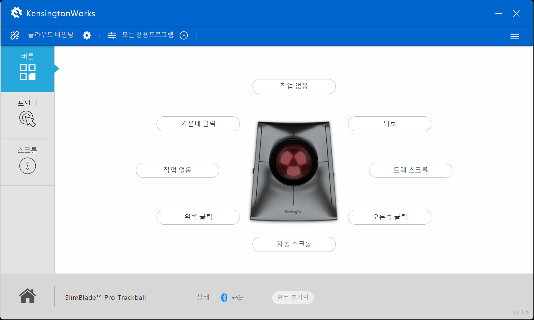Click the USB connection status icon

[x=238, y=298]
